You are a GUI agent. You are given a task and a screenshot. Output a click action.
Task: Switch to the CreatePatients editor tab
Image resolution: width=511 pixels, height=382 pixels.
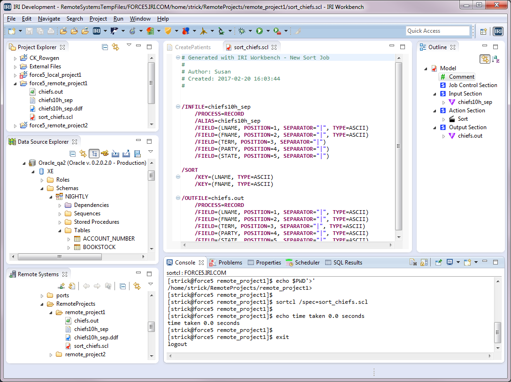click(192, 47)
